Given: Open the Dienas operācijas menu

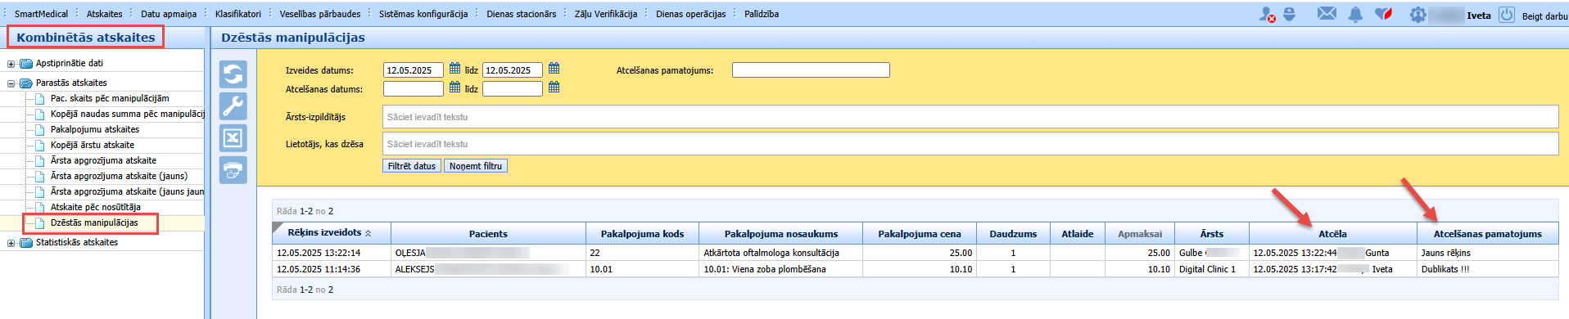Looking at the screenshot, I should [690, 14].
